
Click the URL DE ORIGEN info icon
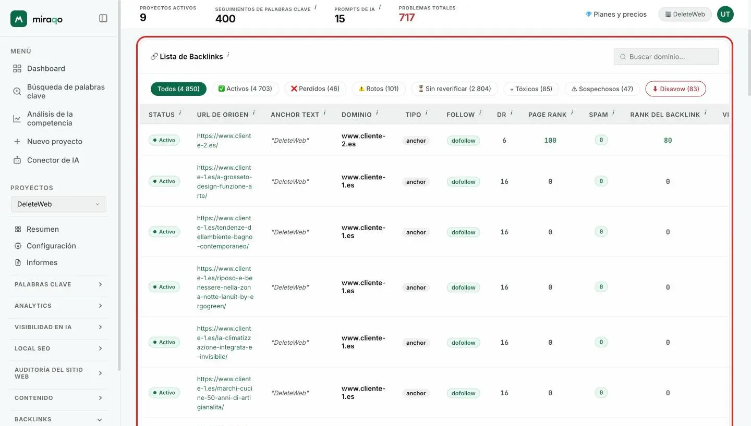click(x=254, y=113)
